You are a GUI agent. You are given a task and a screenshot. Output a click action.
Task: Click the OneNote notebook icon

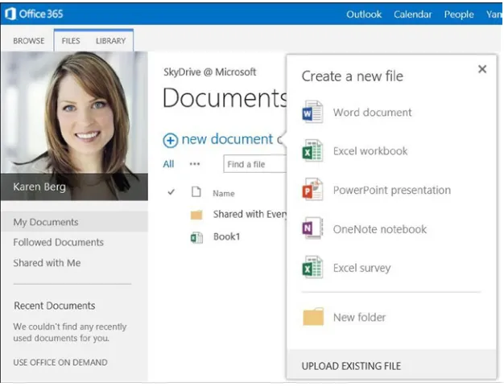click(312, 228)
